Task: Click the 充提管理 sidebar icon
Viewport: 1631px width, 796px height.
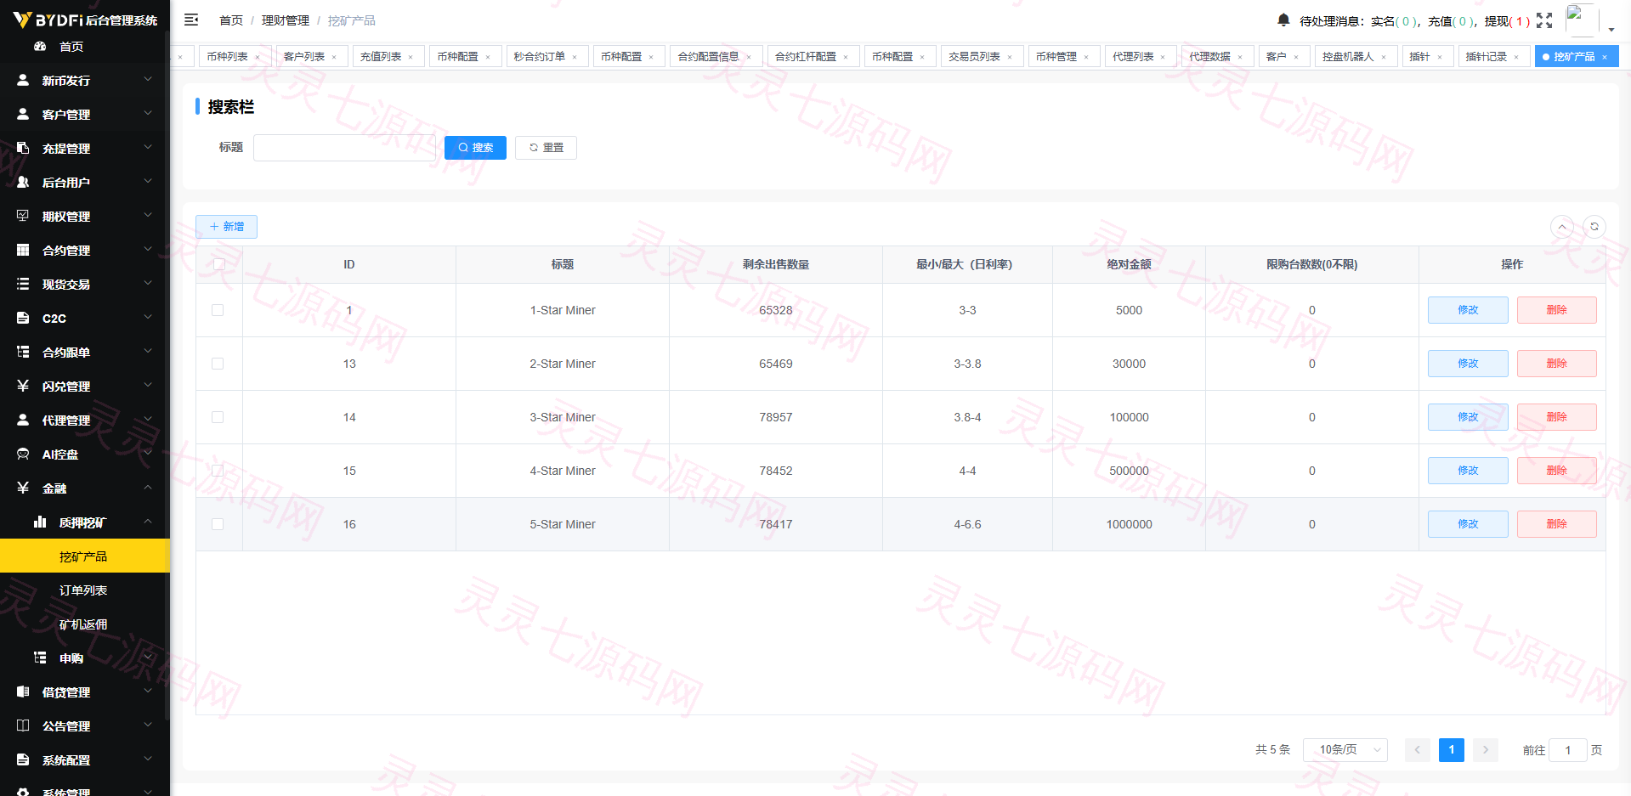Action: 23,148
